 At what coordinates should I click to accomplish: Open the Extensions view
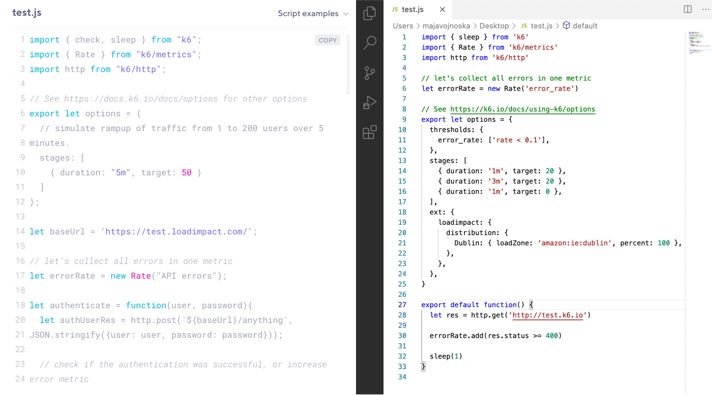tap(369, 132)
